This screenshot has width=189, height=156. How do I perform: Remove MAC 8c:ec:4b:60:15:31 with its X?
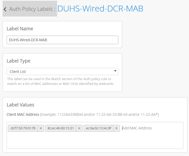79,128
